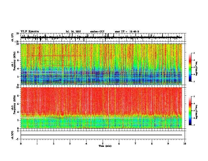Click the "1" tick on the time axis

[x=37, y=144]
